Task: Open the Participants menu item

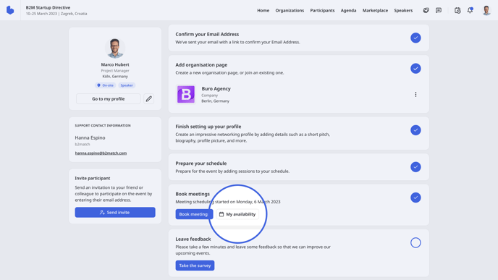Action: (322, 10)
